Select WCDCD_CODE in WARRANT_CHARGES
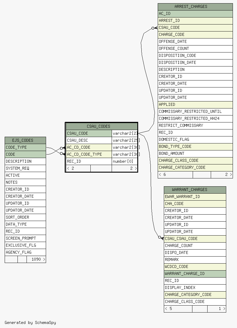The width and height of the screenshot is (237, 328). (x=195, y=267)
